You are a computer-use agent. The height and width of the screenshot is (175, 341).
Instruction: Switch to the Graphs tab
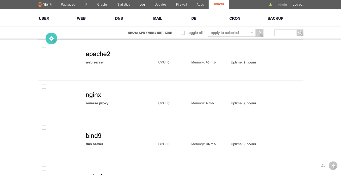click(x=102, y=5)
